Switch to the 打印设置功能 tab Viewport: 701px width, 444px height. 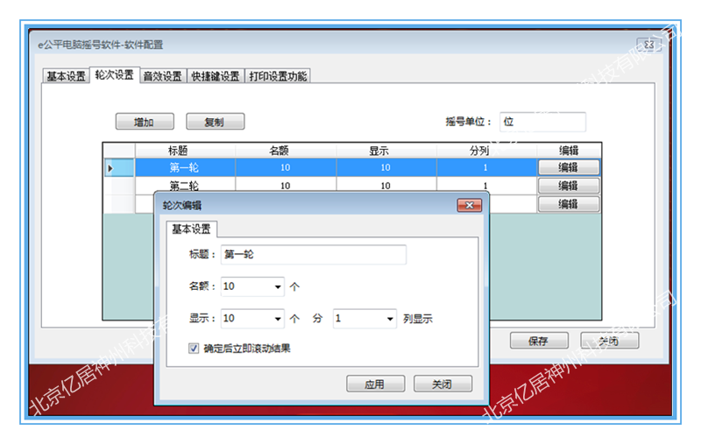[x=277, y=76]
